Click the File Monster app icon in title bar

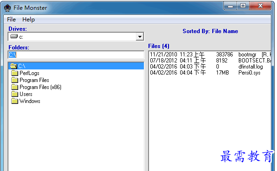tap(7, 8)
